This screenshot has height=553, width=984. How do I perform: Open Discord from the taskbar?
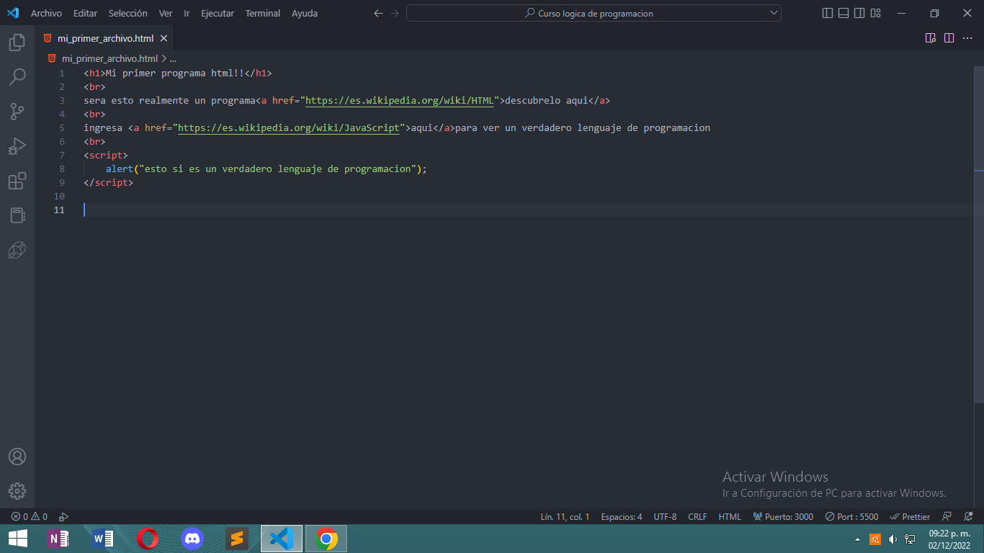192,539
